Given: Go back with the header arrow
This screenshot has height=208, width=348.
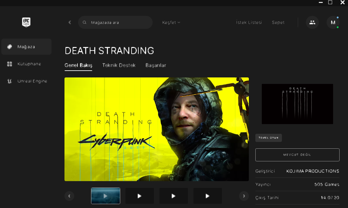Looking at the screenshot, I should [x=70, y=22].
